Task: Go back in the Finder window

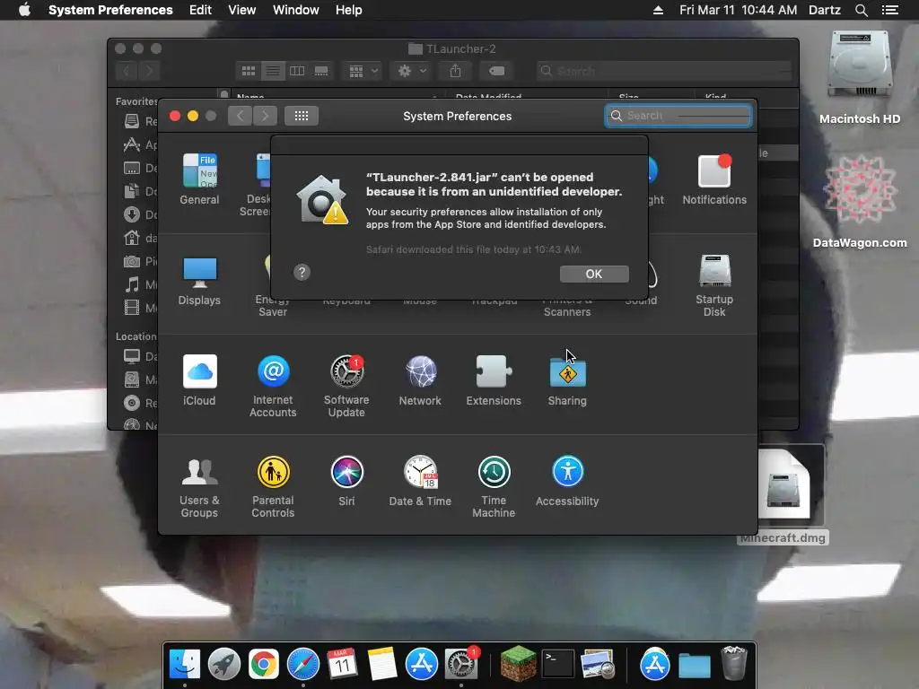Action: point(126,71)
